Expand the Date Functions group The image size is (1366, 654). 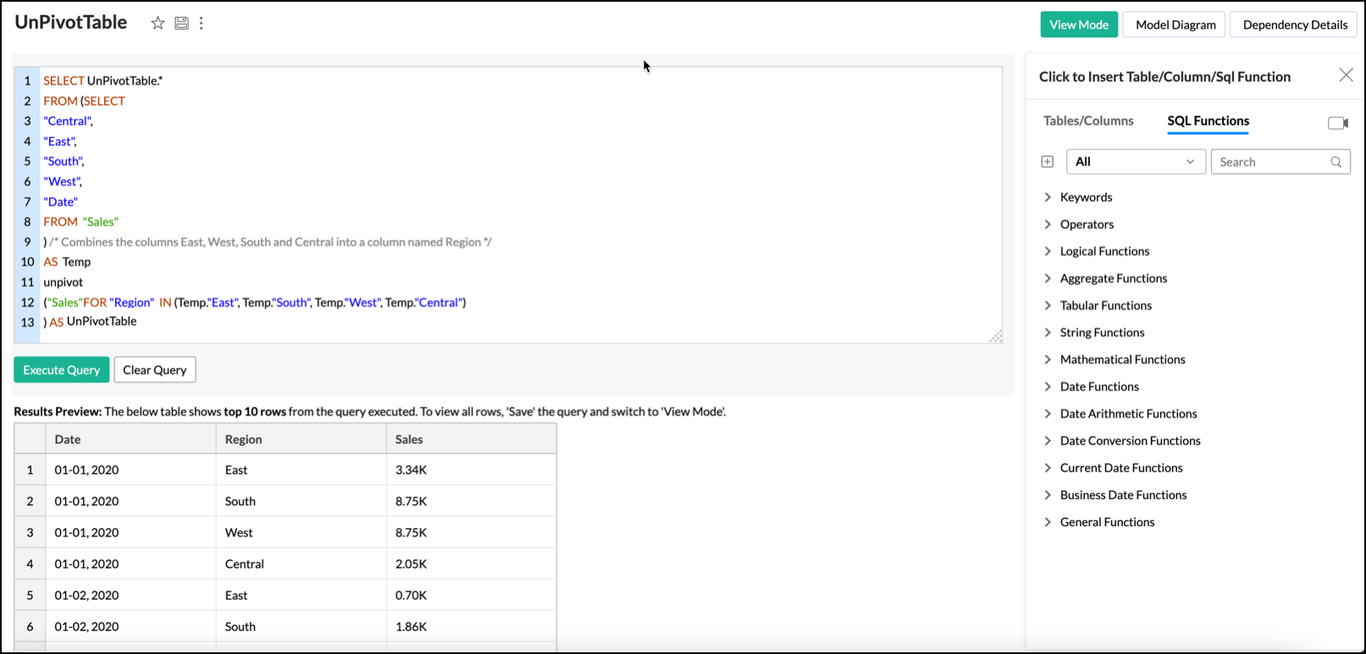click(x=1048, y=387)
